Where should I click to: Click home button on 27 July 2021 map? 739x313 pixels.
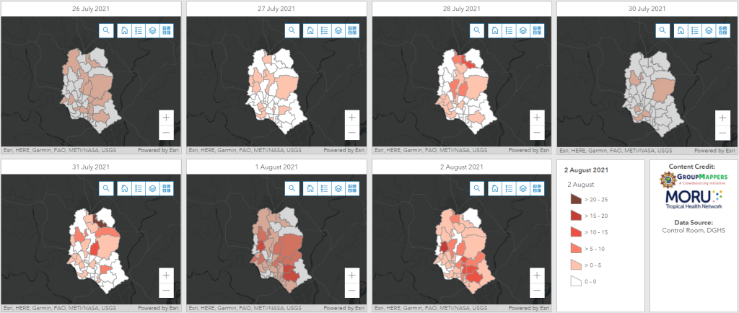coord(310,30)
